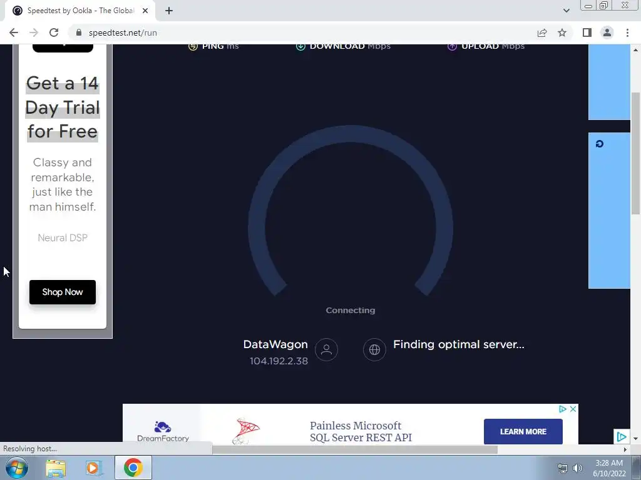Viewport: 641px width, 480px height.
Task: Click the scroll down arrow
Action: (x=636, y=439)
